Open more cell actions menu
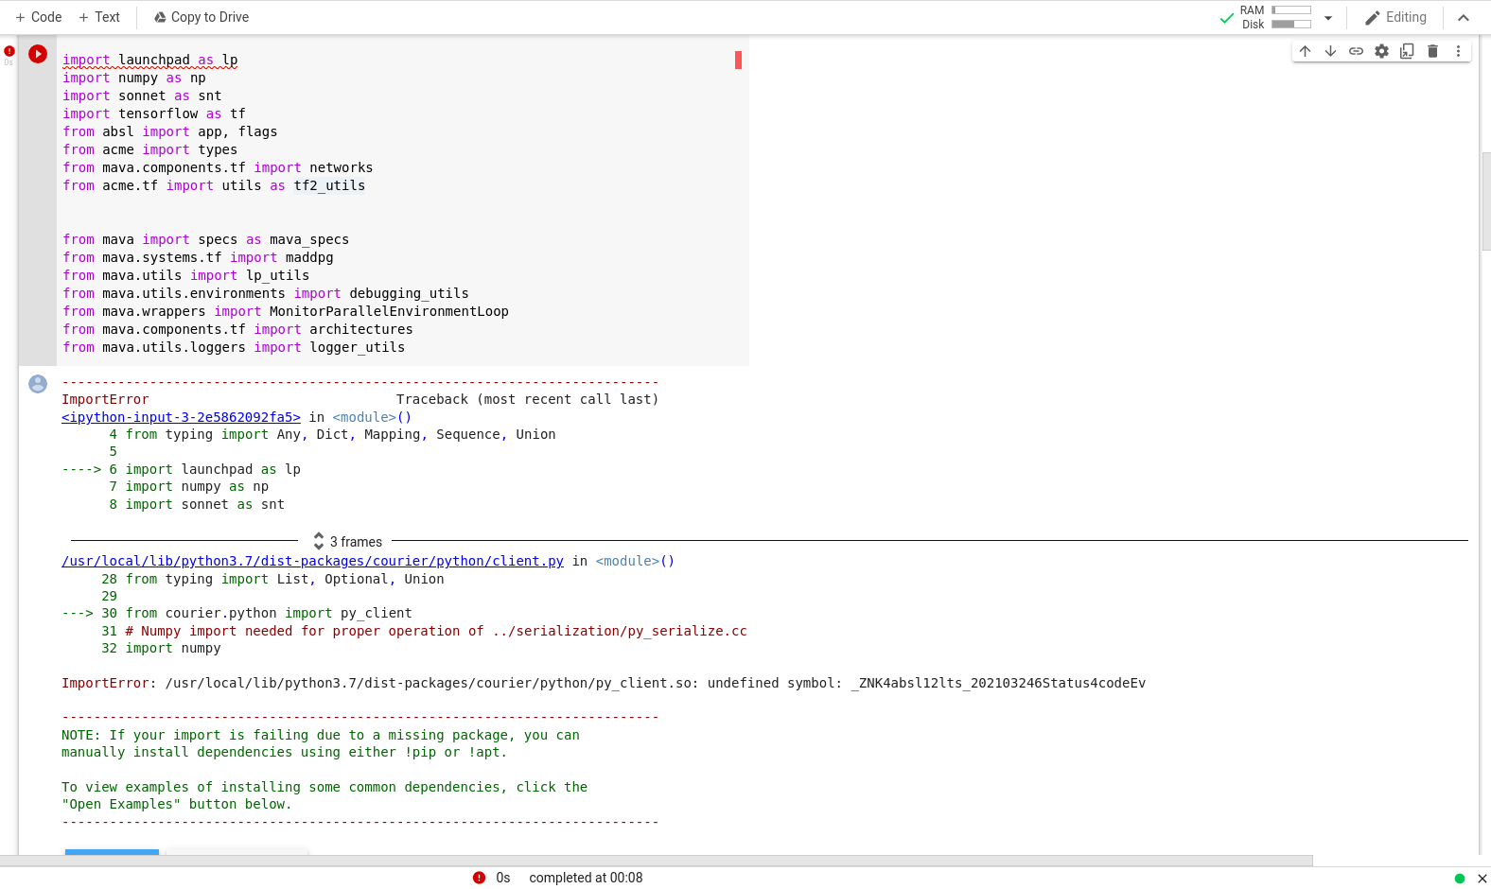 pos(1458,51)
